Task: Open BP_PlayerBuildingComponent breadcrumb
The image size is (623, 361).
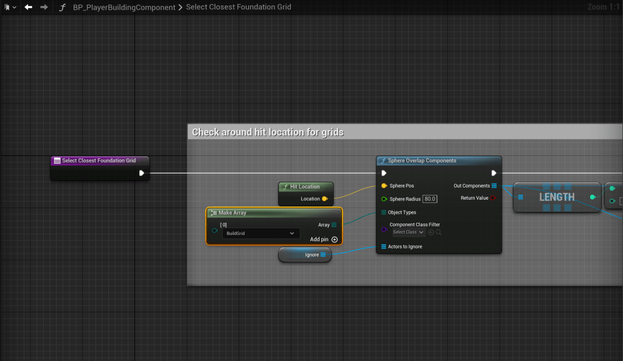Action: click(124, 7)
